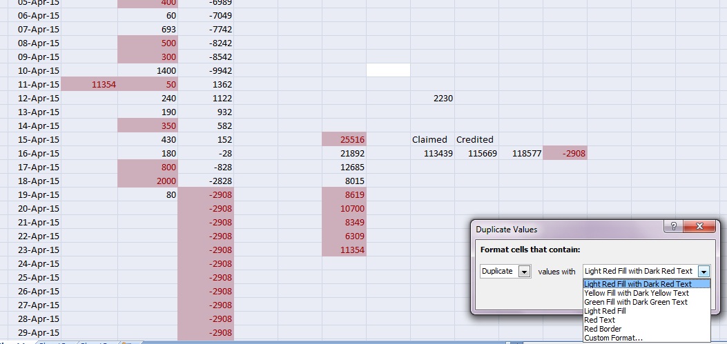Viewport: 727px width, 344px height.
Task: Select the Red Border format option
Action: [602, 329]
